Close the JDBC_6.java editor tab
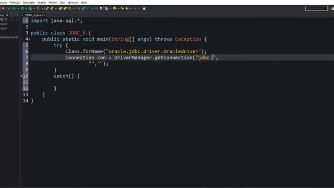Viewport: 334px width, 188px height. tap(43, 15)
